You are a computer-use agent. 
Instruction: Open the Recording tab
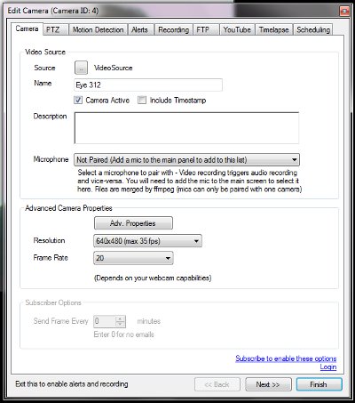[174, 29]
